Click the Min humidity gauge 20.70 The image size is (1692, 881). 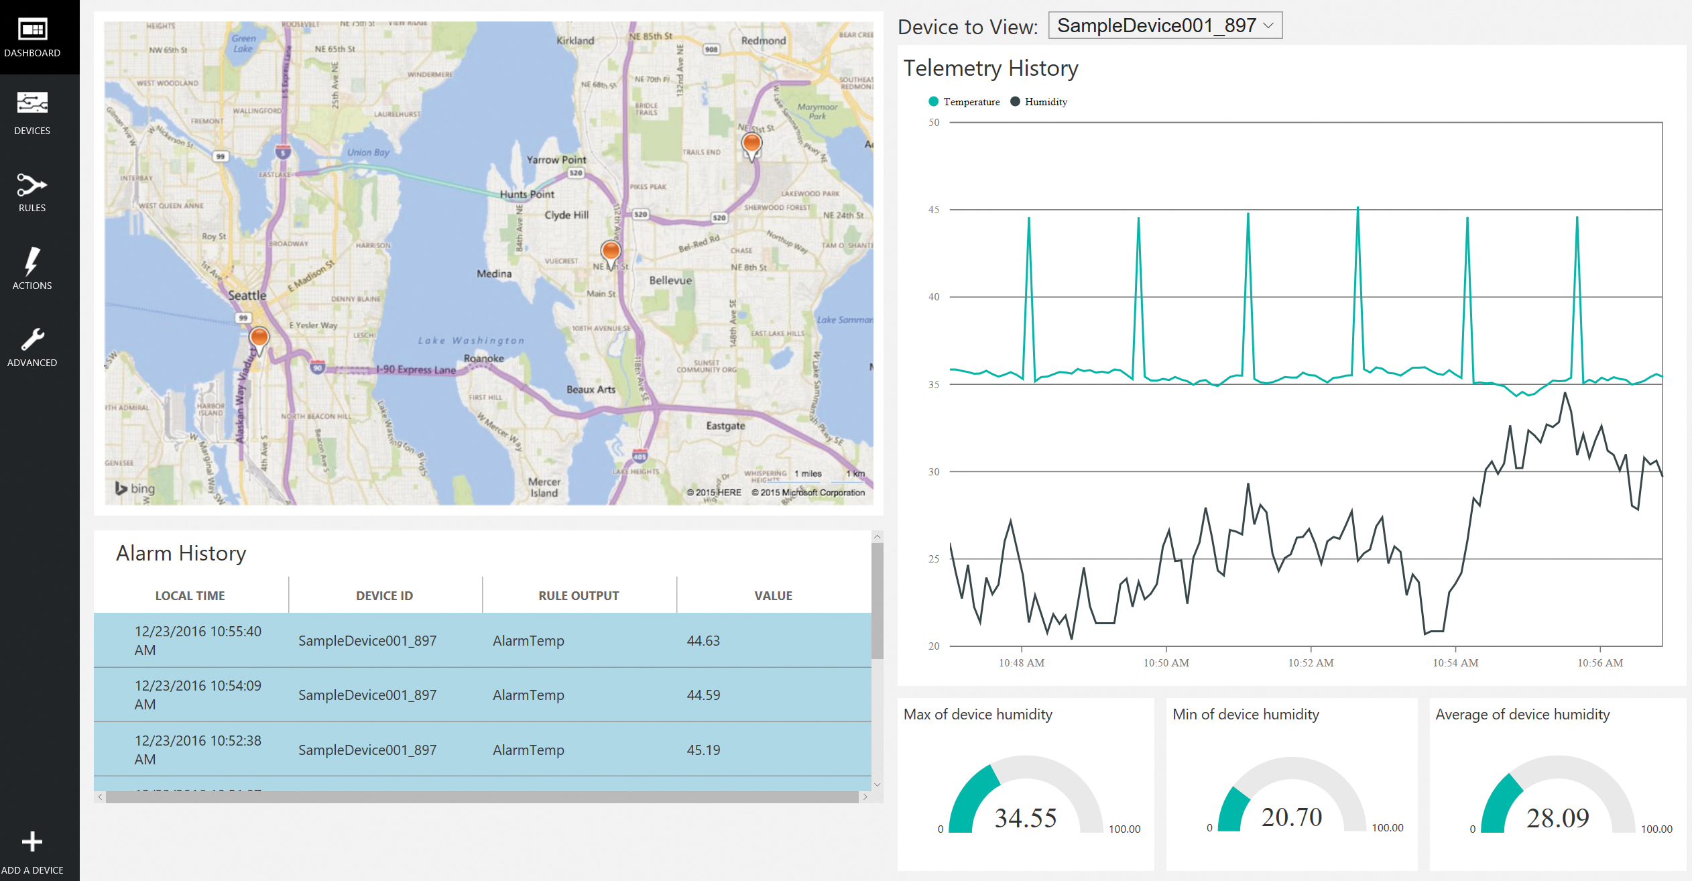pyautogui.click(x=1292, y=795)
